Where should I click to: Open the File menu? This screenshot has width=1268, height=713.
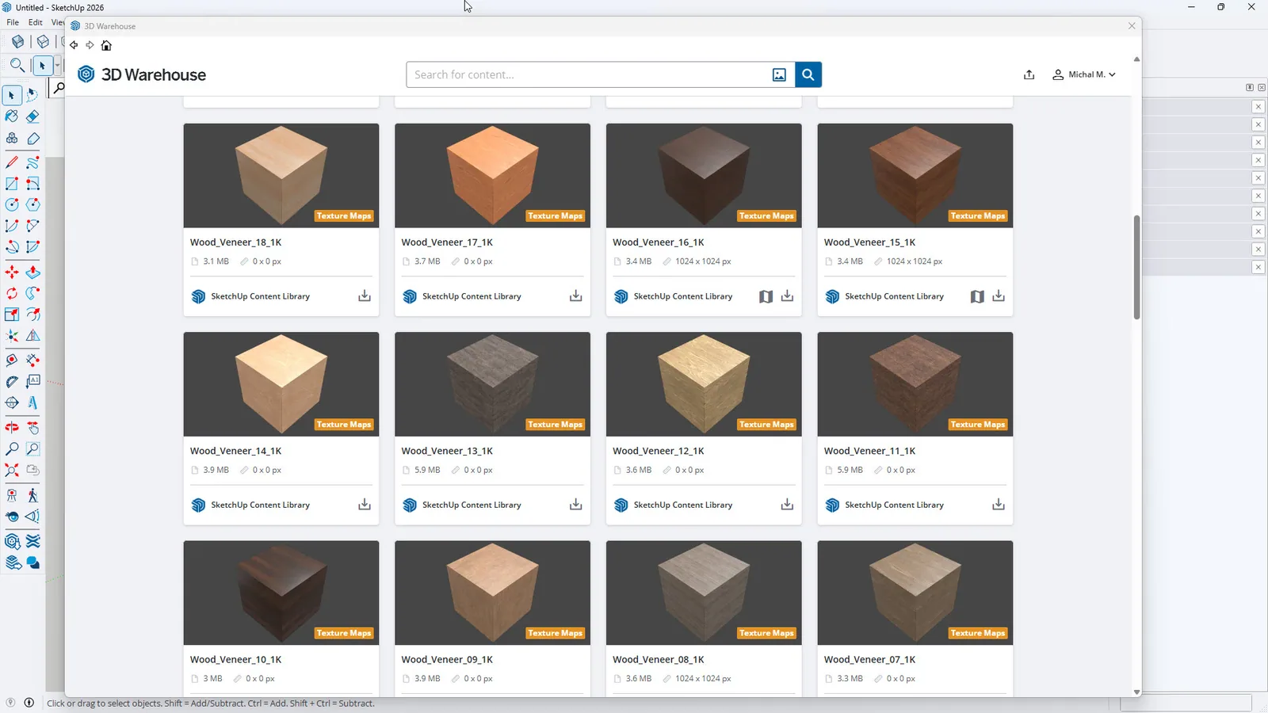click(x=13, y=22)
